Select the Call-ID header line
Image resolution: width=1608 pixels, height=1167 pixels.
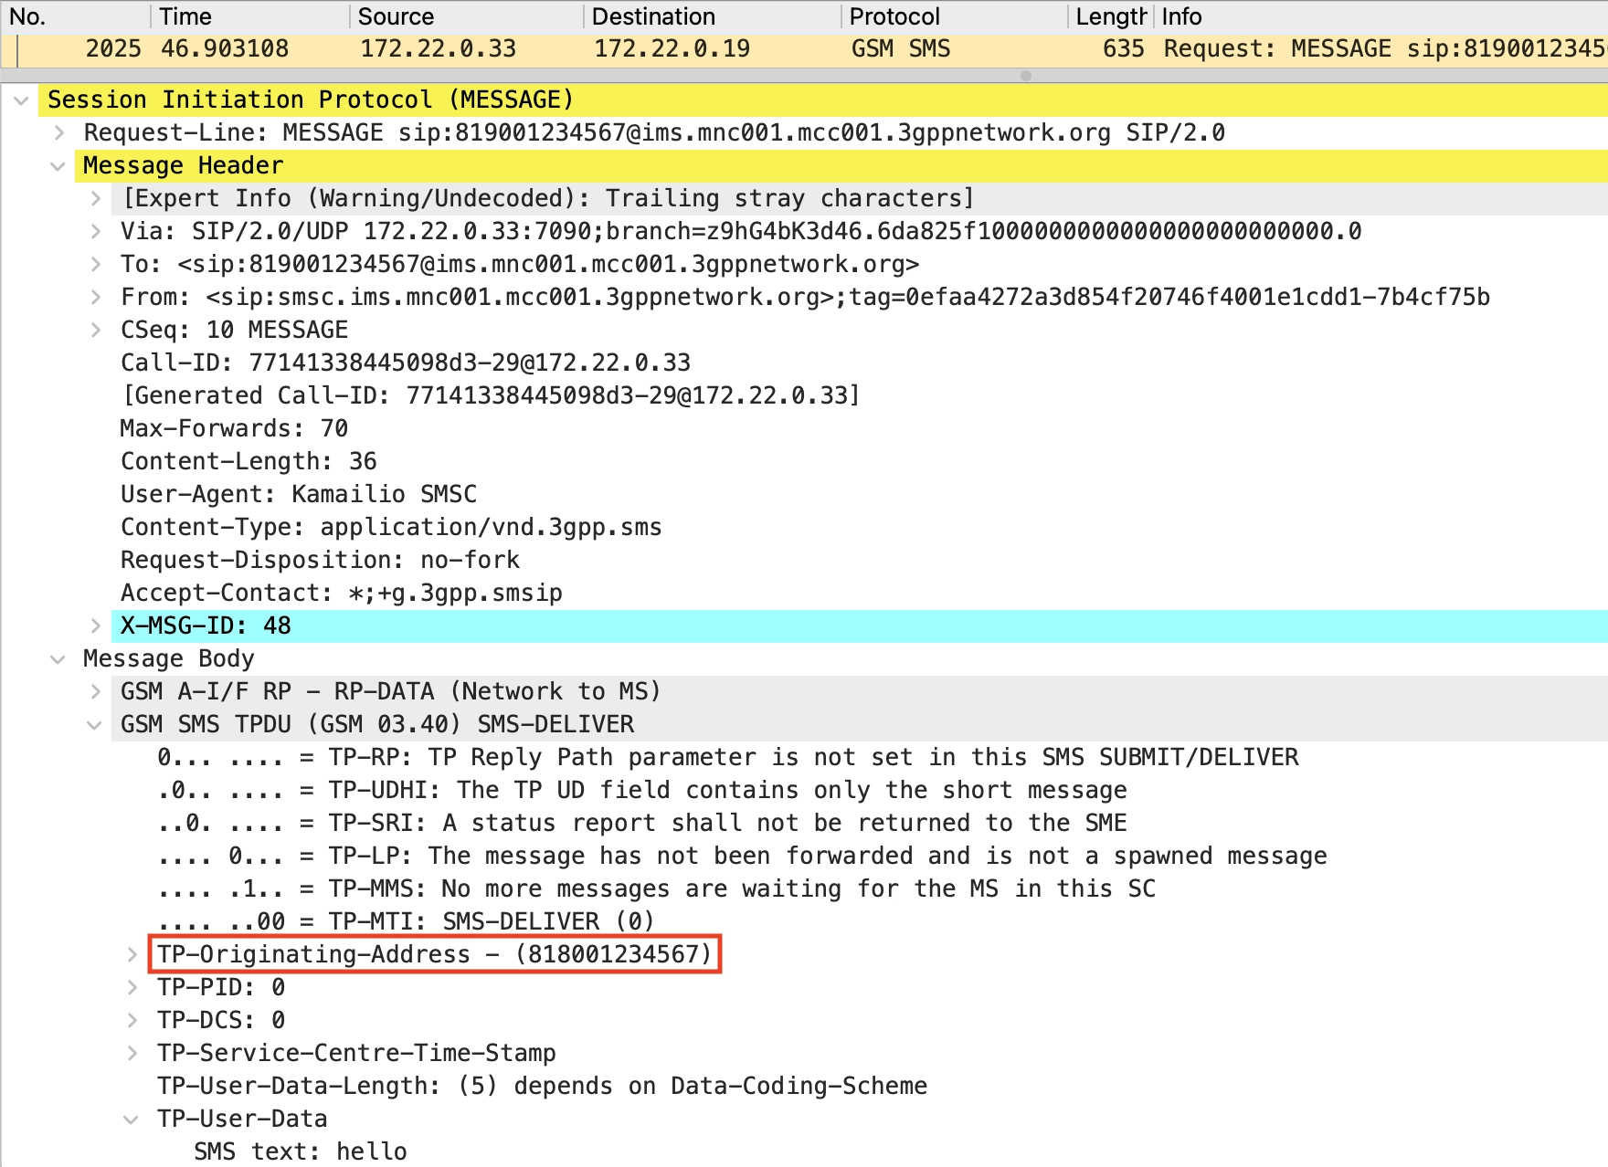point(405,363)
